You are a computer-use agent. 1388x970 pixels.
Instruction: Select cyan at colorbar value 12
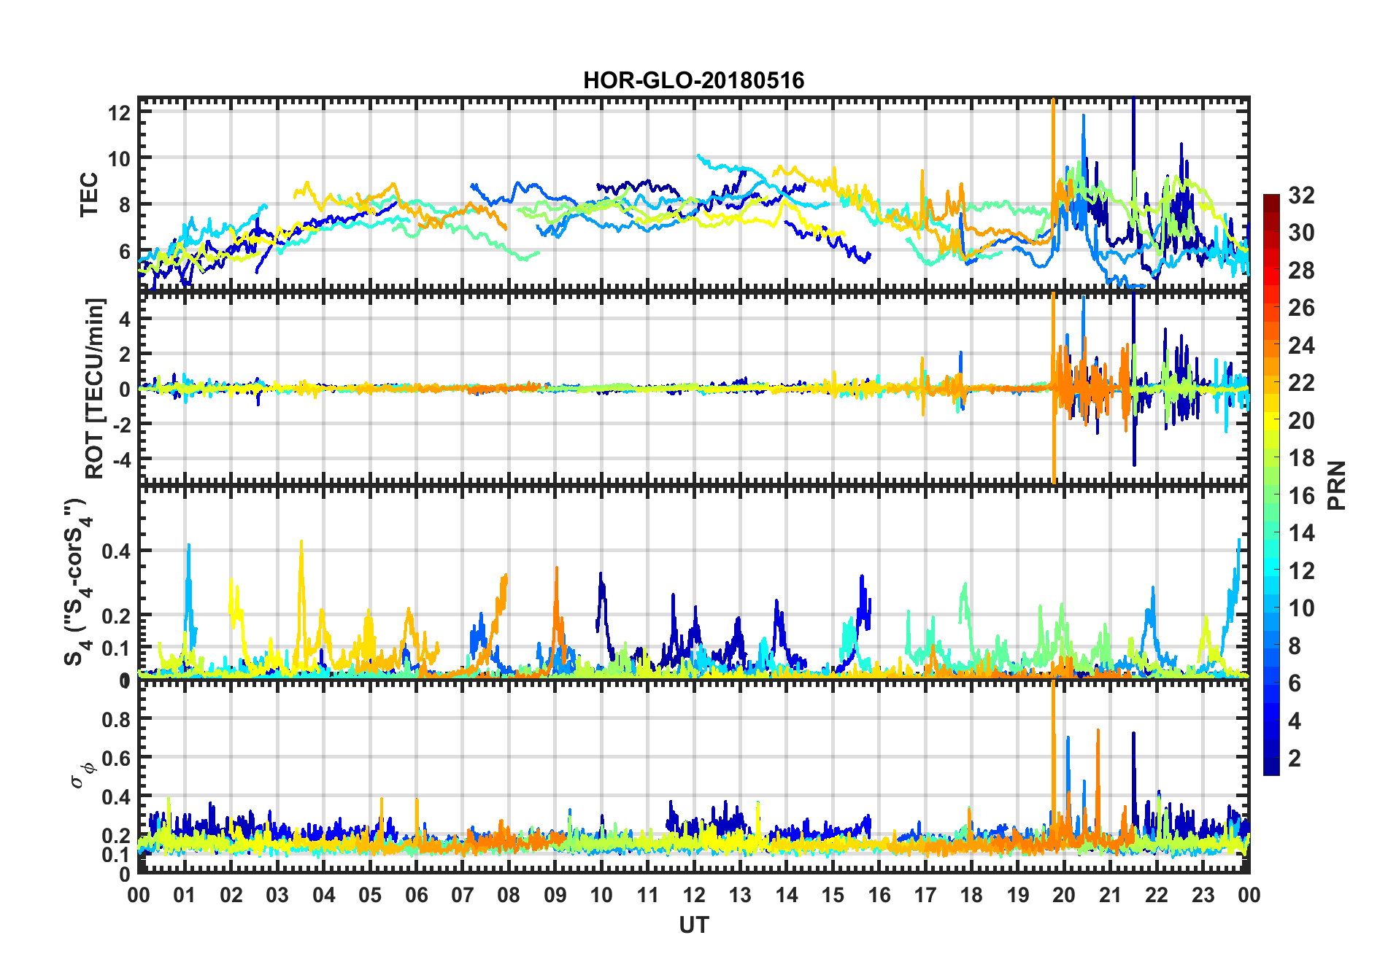1271,570
